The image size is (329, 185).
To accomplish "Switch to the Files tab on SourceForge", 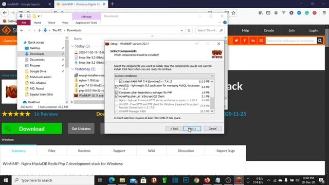I will coord(51,151).
